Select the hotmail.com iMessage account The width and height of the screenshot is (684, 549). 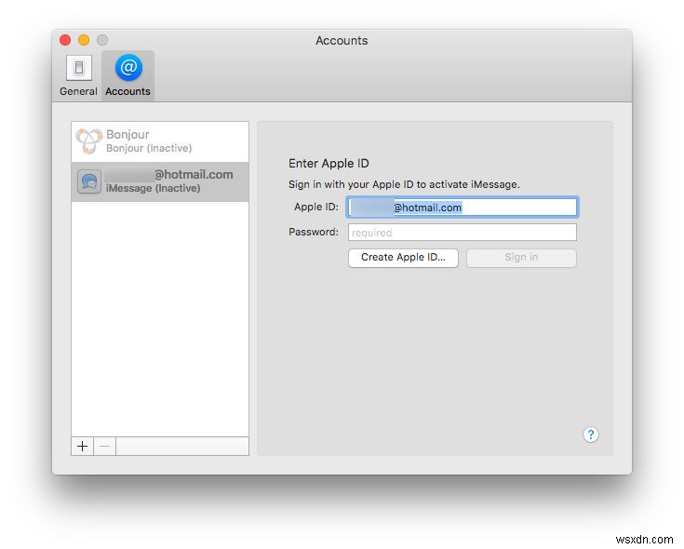(160, 181)
